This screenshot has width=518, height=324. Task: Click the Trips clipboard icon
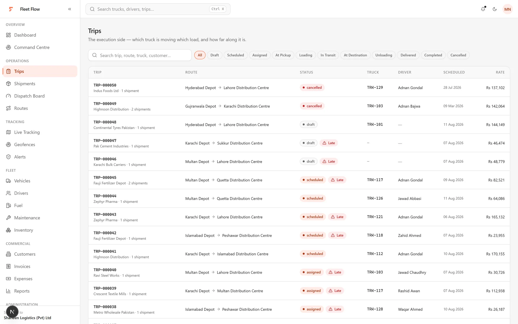point(9,71)
